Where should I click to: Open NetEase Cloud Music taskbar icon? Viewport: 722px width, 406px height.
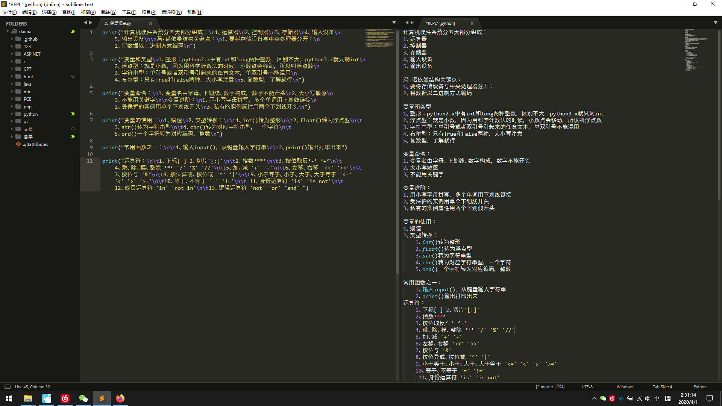[x=65, y=398]
